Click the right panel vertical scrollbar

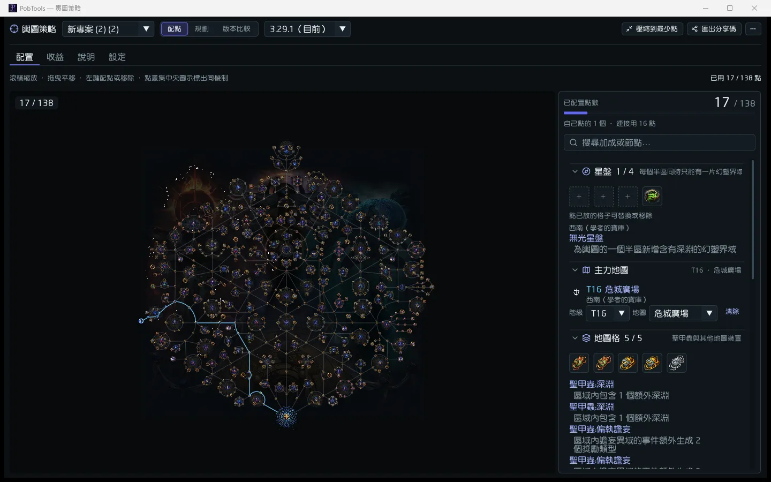tap(753, 220)
